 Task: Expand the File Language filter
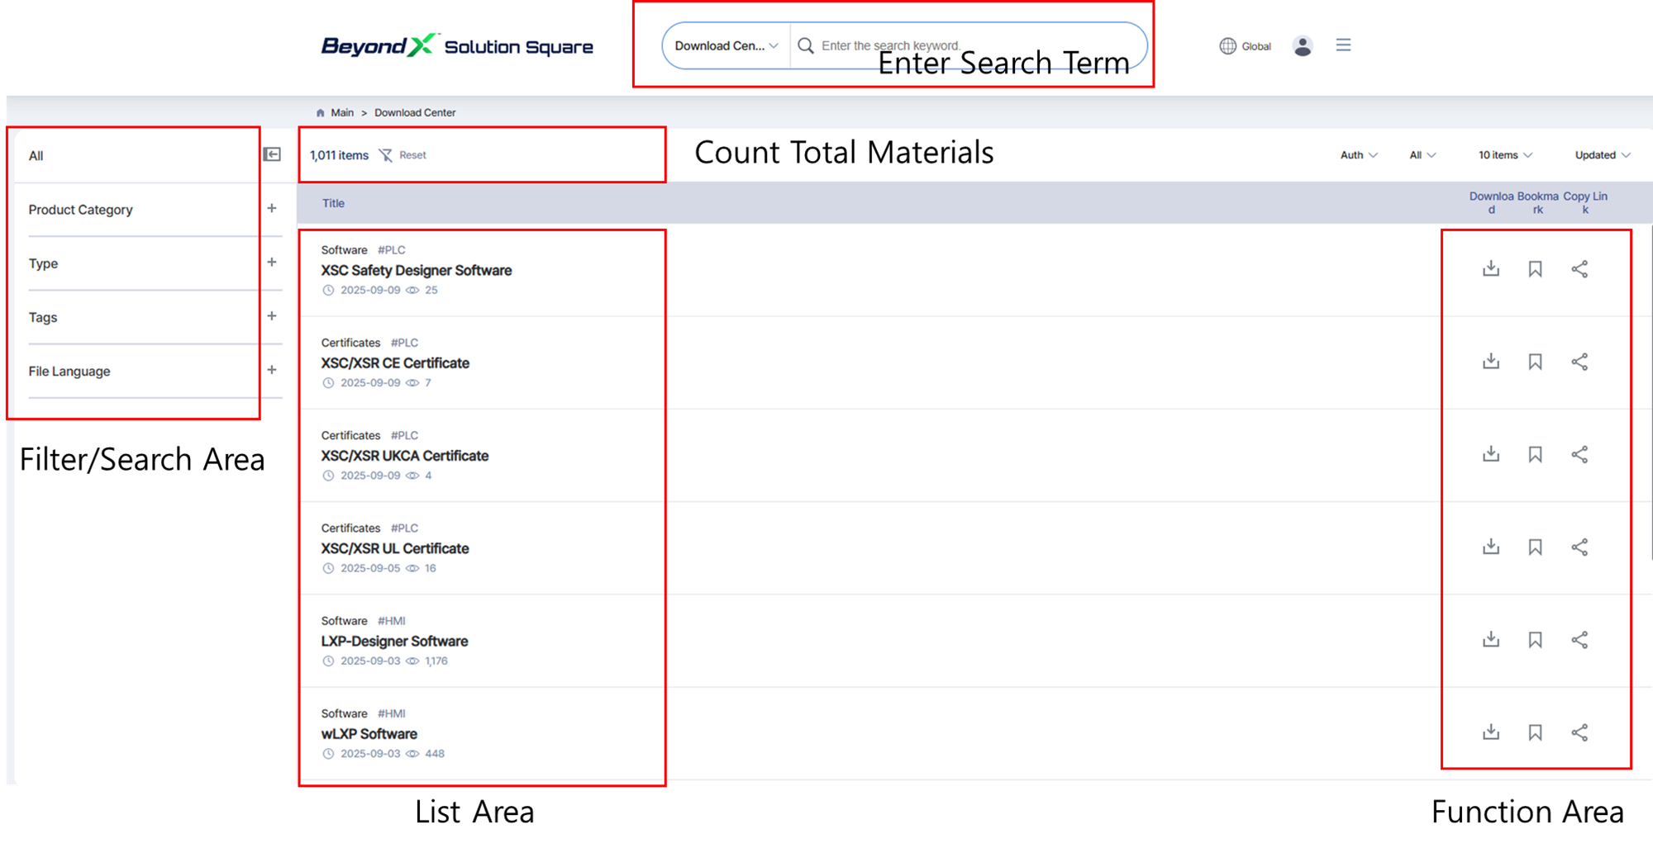pyautogui.click(x=271, y=370)
